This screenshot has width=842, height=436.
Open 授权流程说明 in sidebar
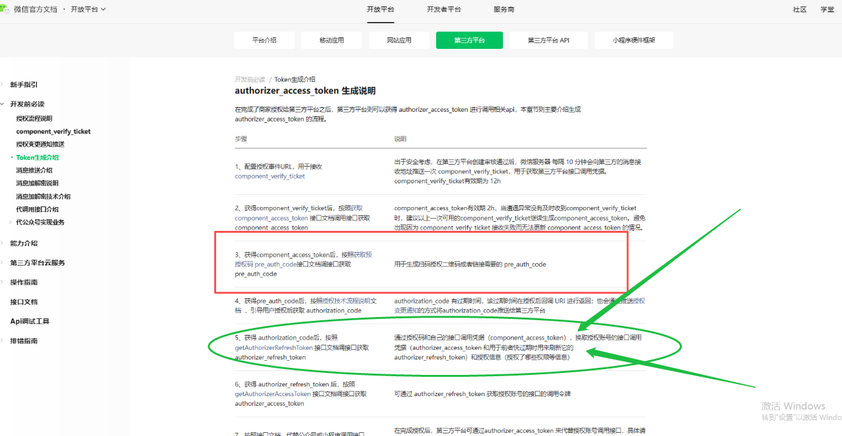[x=34, y=118]
